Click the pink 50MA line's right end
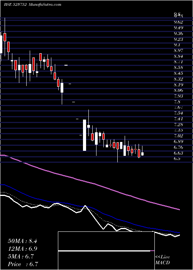 click(x=179, y=209)
